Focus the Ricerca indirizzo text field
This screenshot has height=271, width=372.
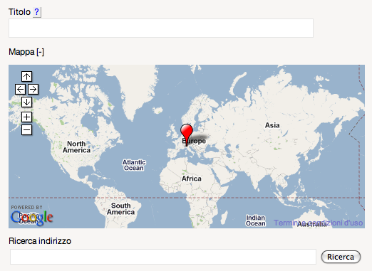(x=163, y=257)
